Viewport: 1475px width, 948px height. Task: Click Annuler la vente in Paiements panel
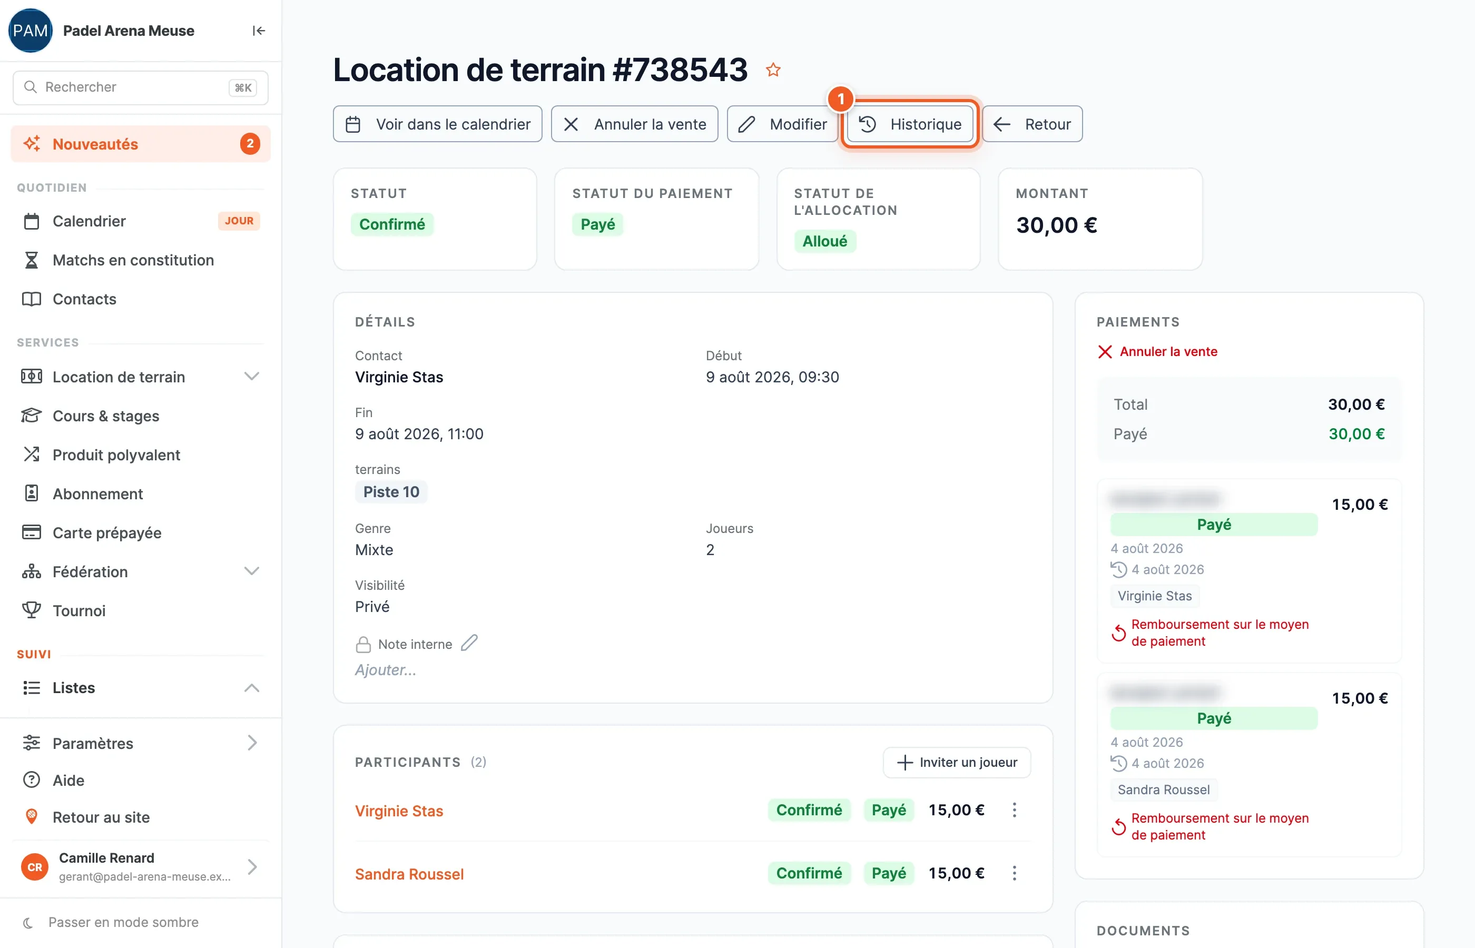[1157, 352]
